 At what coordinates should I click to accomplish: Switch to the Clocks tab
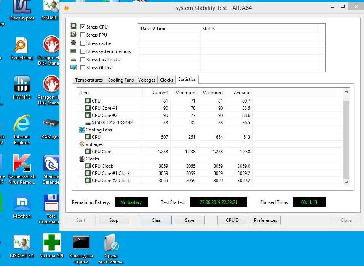click(166, 80)
